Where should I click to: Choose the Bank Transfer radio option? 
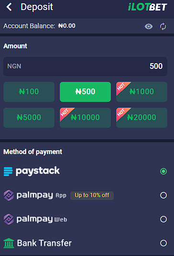[x=163, y=243]
